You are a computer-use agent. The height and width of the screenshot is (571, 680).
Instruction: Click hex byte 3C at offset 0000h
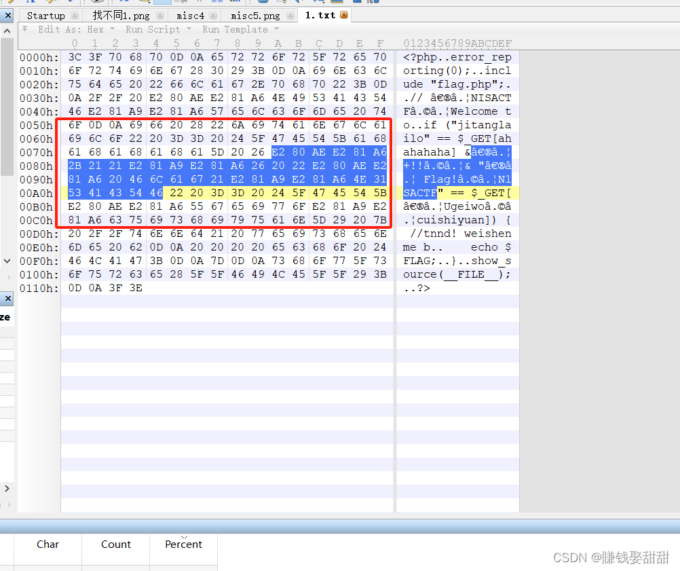[x=75, y=57]
